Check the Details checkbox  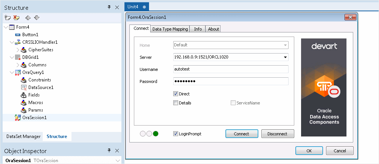[176, 103]
